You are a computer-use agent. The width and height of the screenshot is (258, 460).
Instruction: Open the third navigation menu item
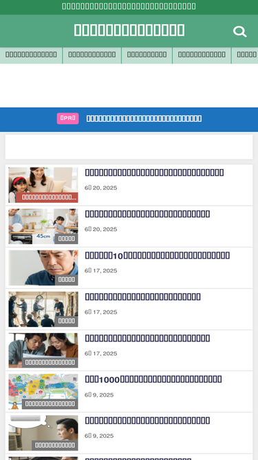147,55
